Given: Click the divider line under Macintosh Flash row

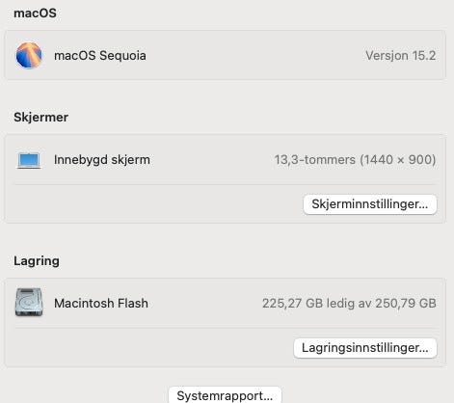Looking at the screenshot, I should pos(226,328).
